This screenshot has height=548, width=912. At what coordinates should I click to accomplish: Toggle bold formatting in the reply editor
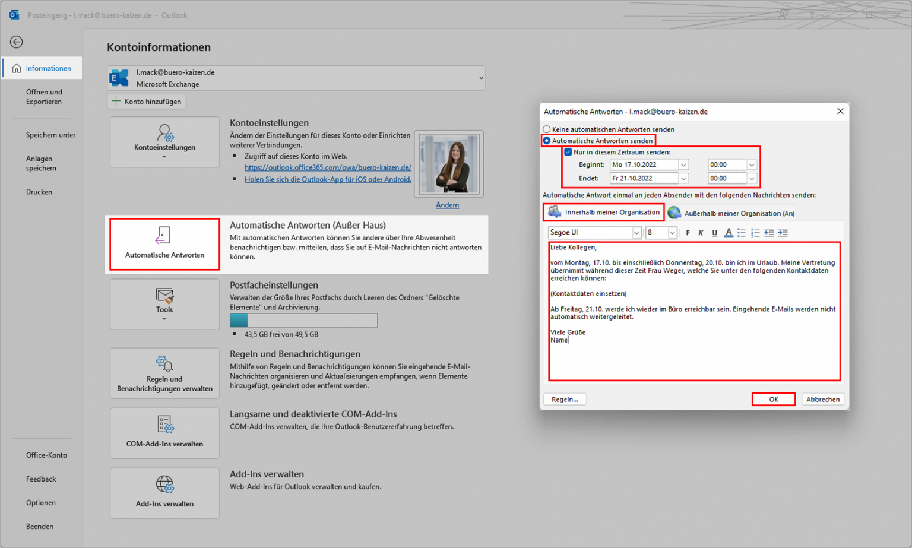[x=688, y=233]
